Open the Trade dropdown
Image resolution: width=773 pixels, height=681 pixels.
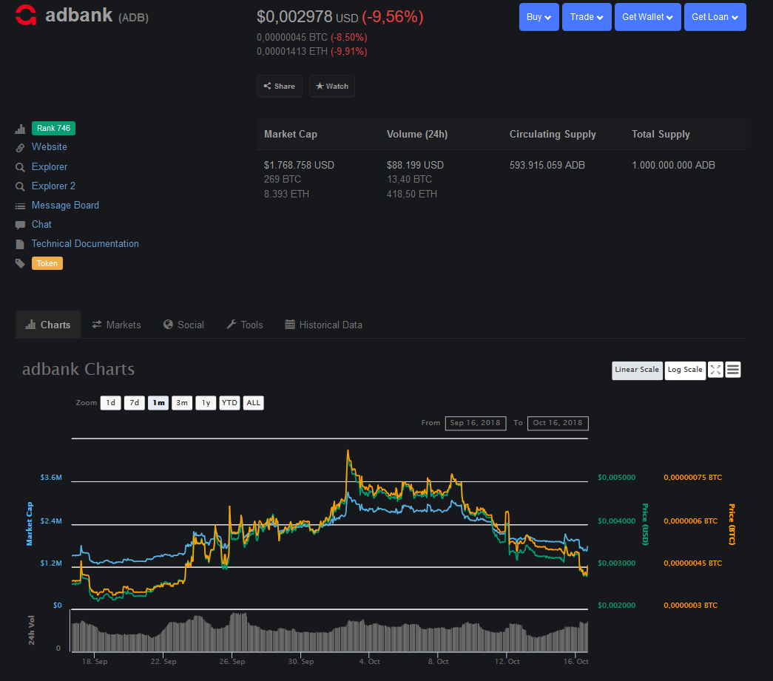[x=587, y=17]
